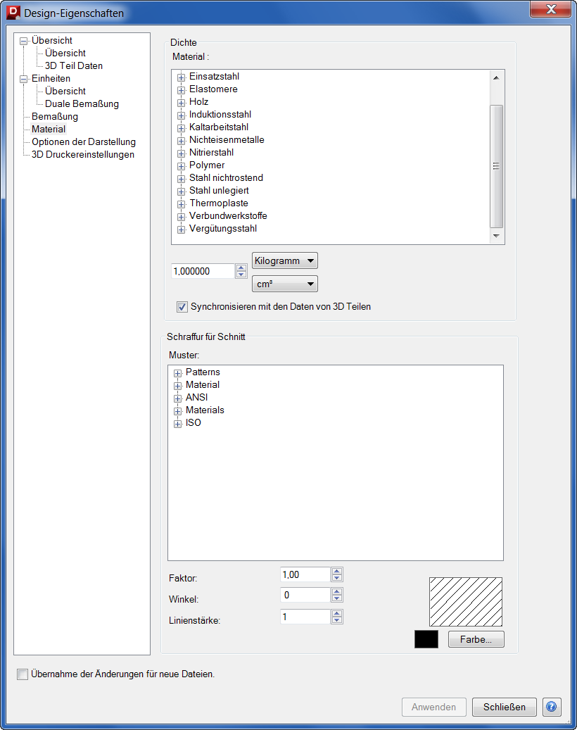
Task: Select the Polymer entry in material list
Action: tap(207, 165)
